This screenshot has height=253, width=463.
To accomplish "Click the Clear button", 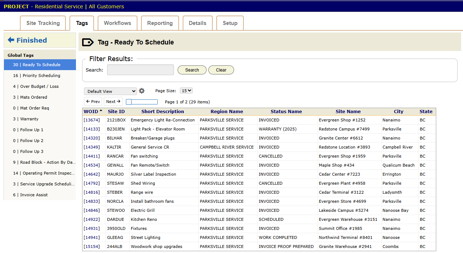I will click(x=221, y=70).
